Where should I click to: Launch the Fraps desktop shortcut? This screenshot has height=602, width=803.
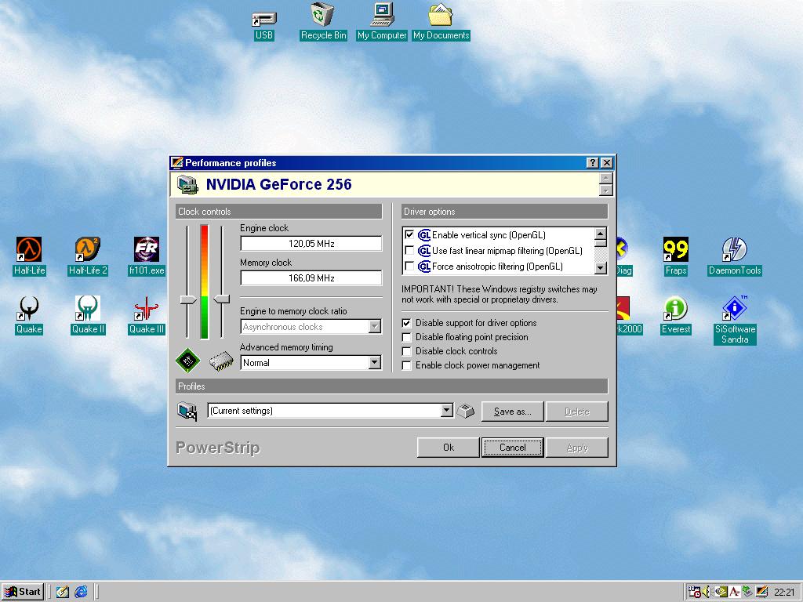675,250
